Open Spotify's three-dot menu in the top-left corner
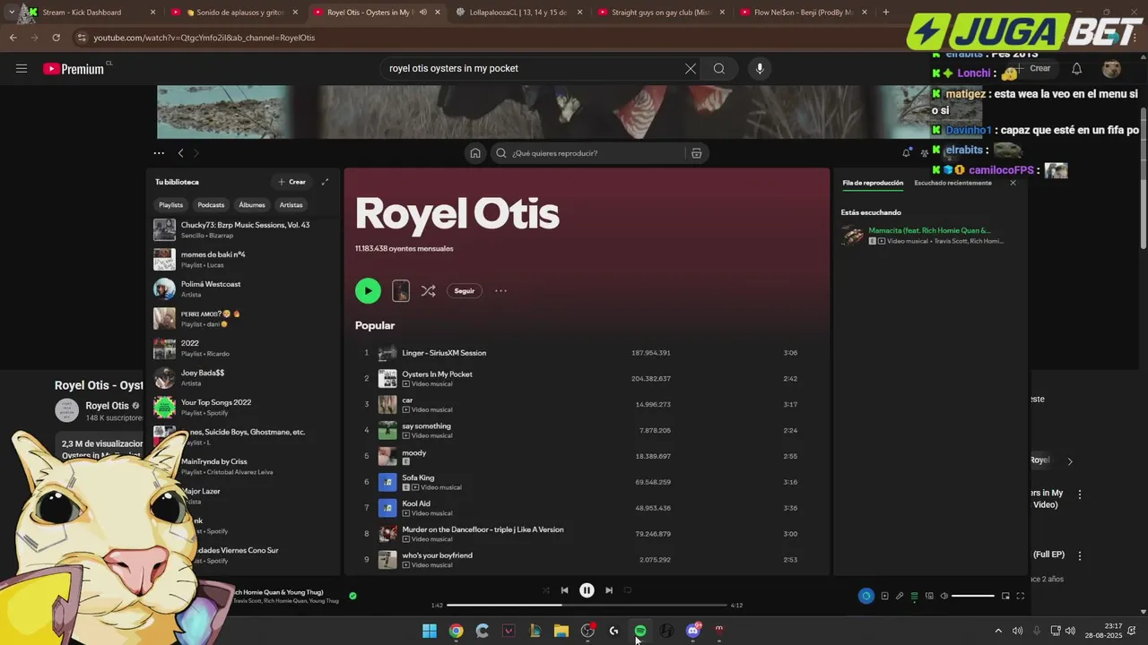 pyautogui.click(x=159, y=153)
